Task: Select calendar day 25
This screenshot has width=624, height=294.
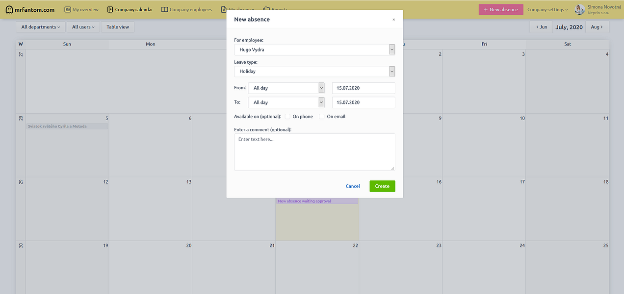Action: [x=567, y=267]
